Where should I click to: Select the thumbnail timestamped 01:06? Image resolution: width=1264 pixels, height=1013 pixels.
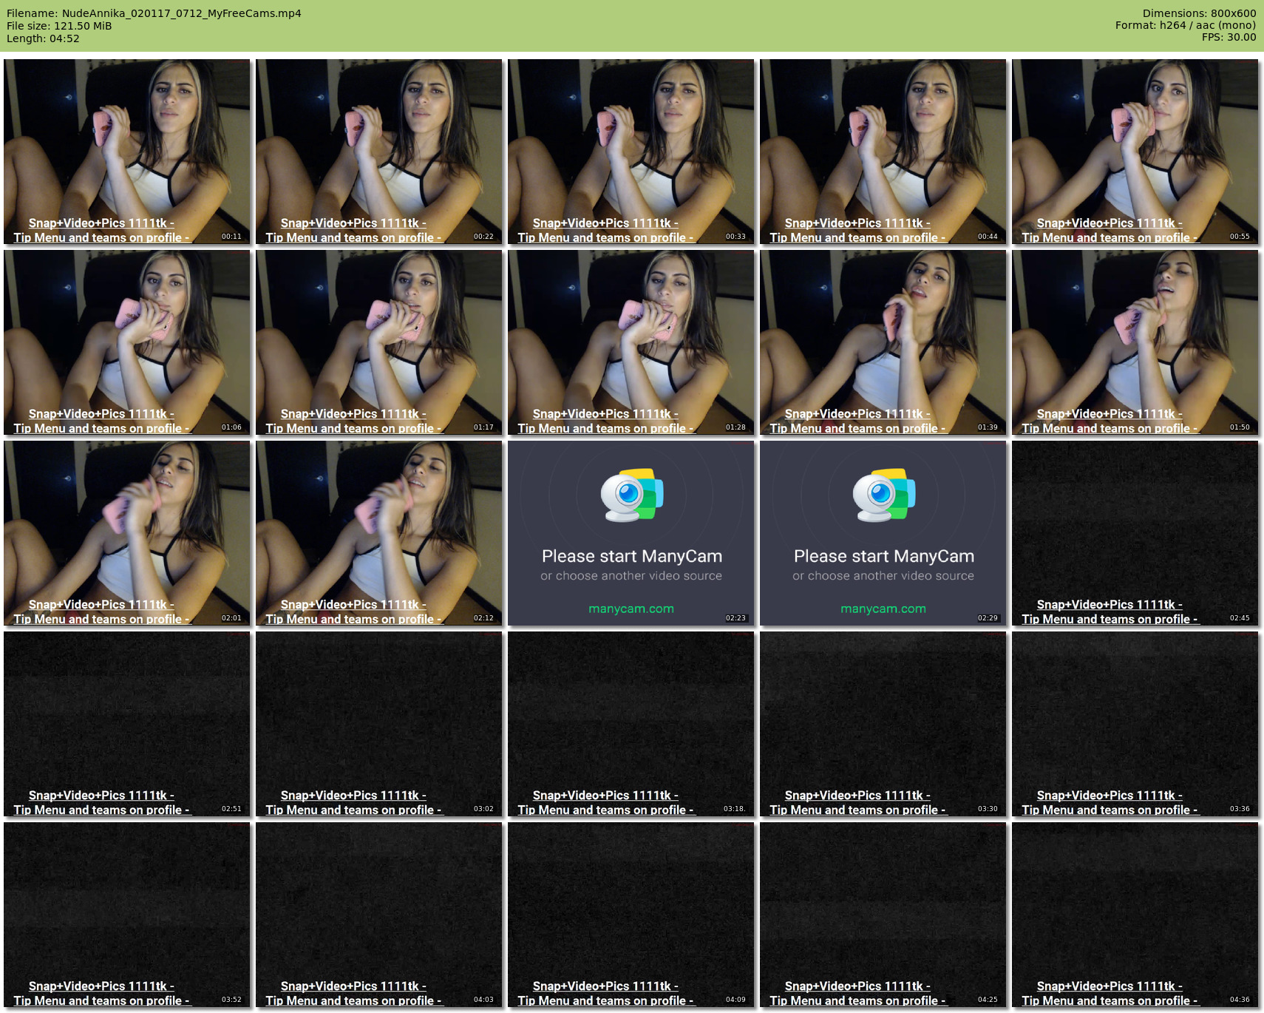[127, 342]
